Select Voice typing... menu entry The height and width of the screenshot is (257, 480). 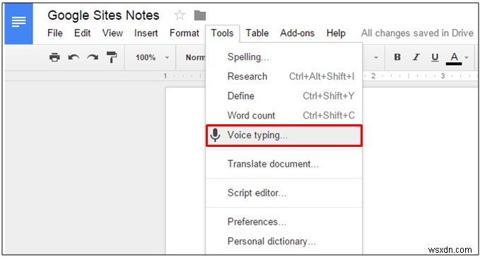click(x=283, y=135)
